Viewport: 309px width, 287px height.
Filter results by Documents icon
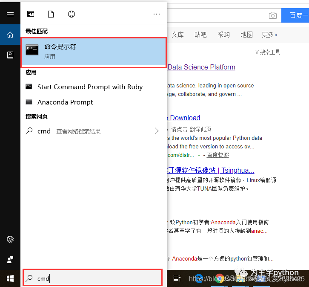click(x=51, y=14)
